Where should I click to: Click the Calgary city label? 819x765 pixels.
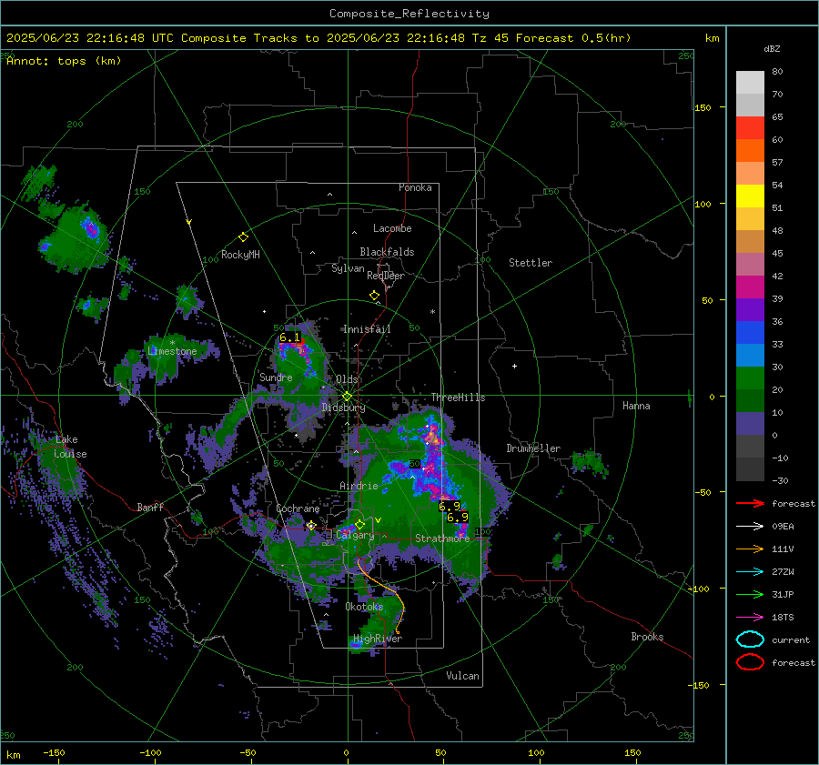[x=355, y=535]
